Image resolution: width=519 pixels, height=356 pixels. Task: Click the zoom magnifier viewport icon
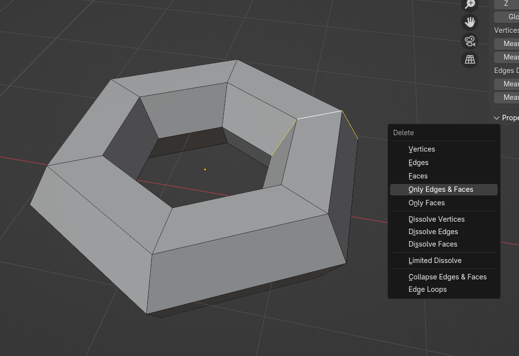coord(470,4)
